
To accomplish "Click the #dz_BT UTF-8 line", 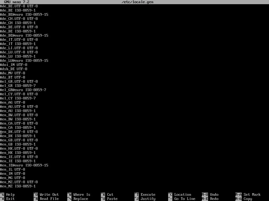I will (13, 77).
